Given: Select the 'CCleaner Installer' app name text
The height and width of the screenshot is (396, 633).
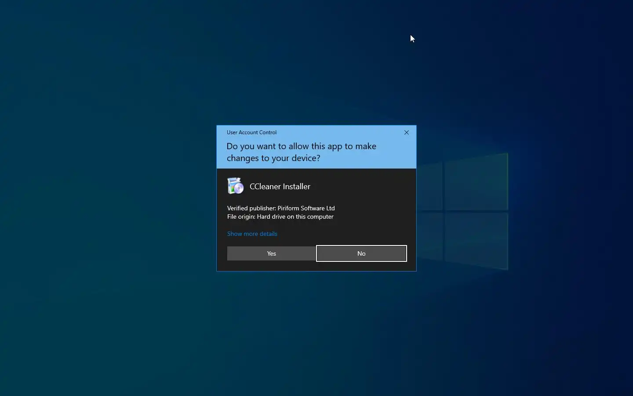Looking at the screenshot, I should coord(280,187).
